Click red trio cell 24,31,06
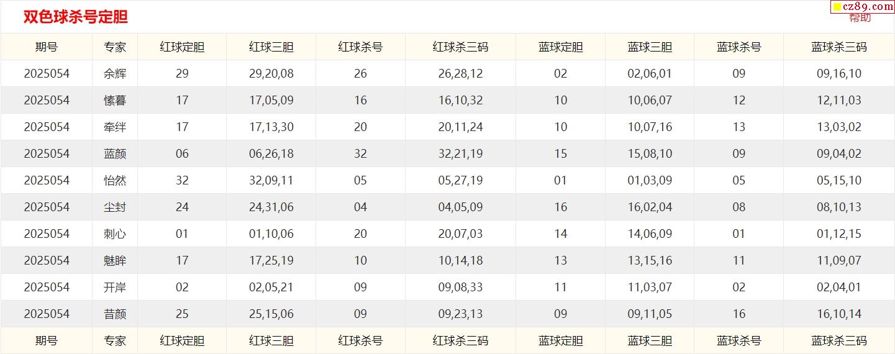Screen dimensions: 895x354 click(271, 207)
